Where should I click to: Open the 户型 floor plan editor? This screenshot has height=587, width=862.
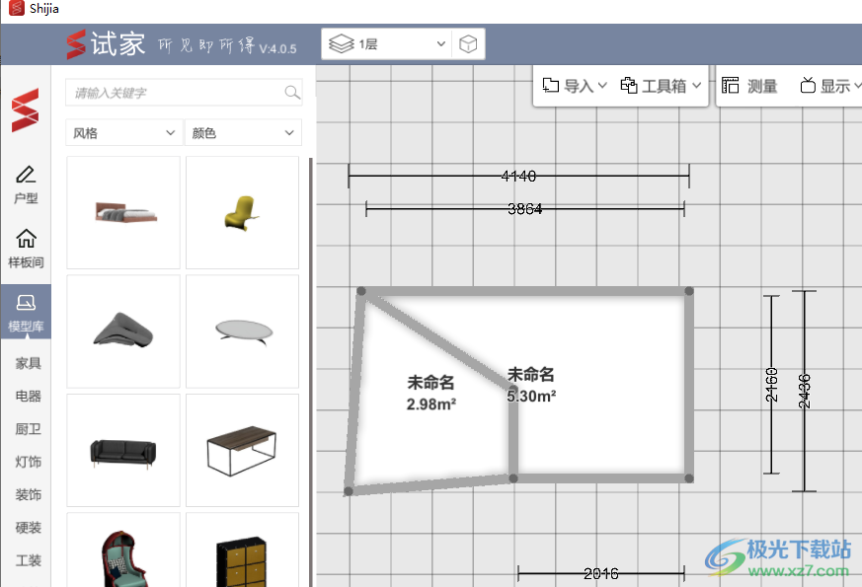pyautogui.click(x=26, y=184)
